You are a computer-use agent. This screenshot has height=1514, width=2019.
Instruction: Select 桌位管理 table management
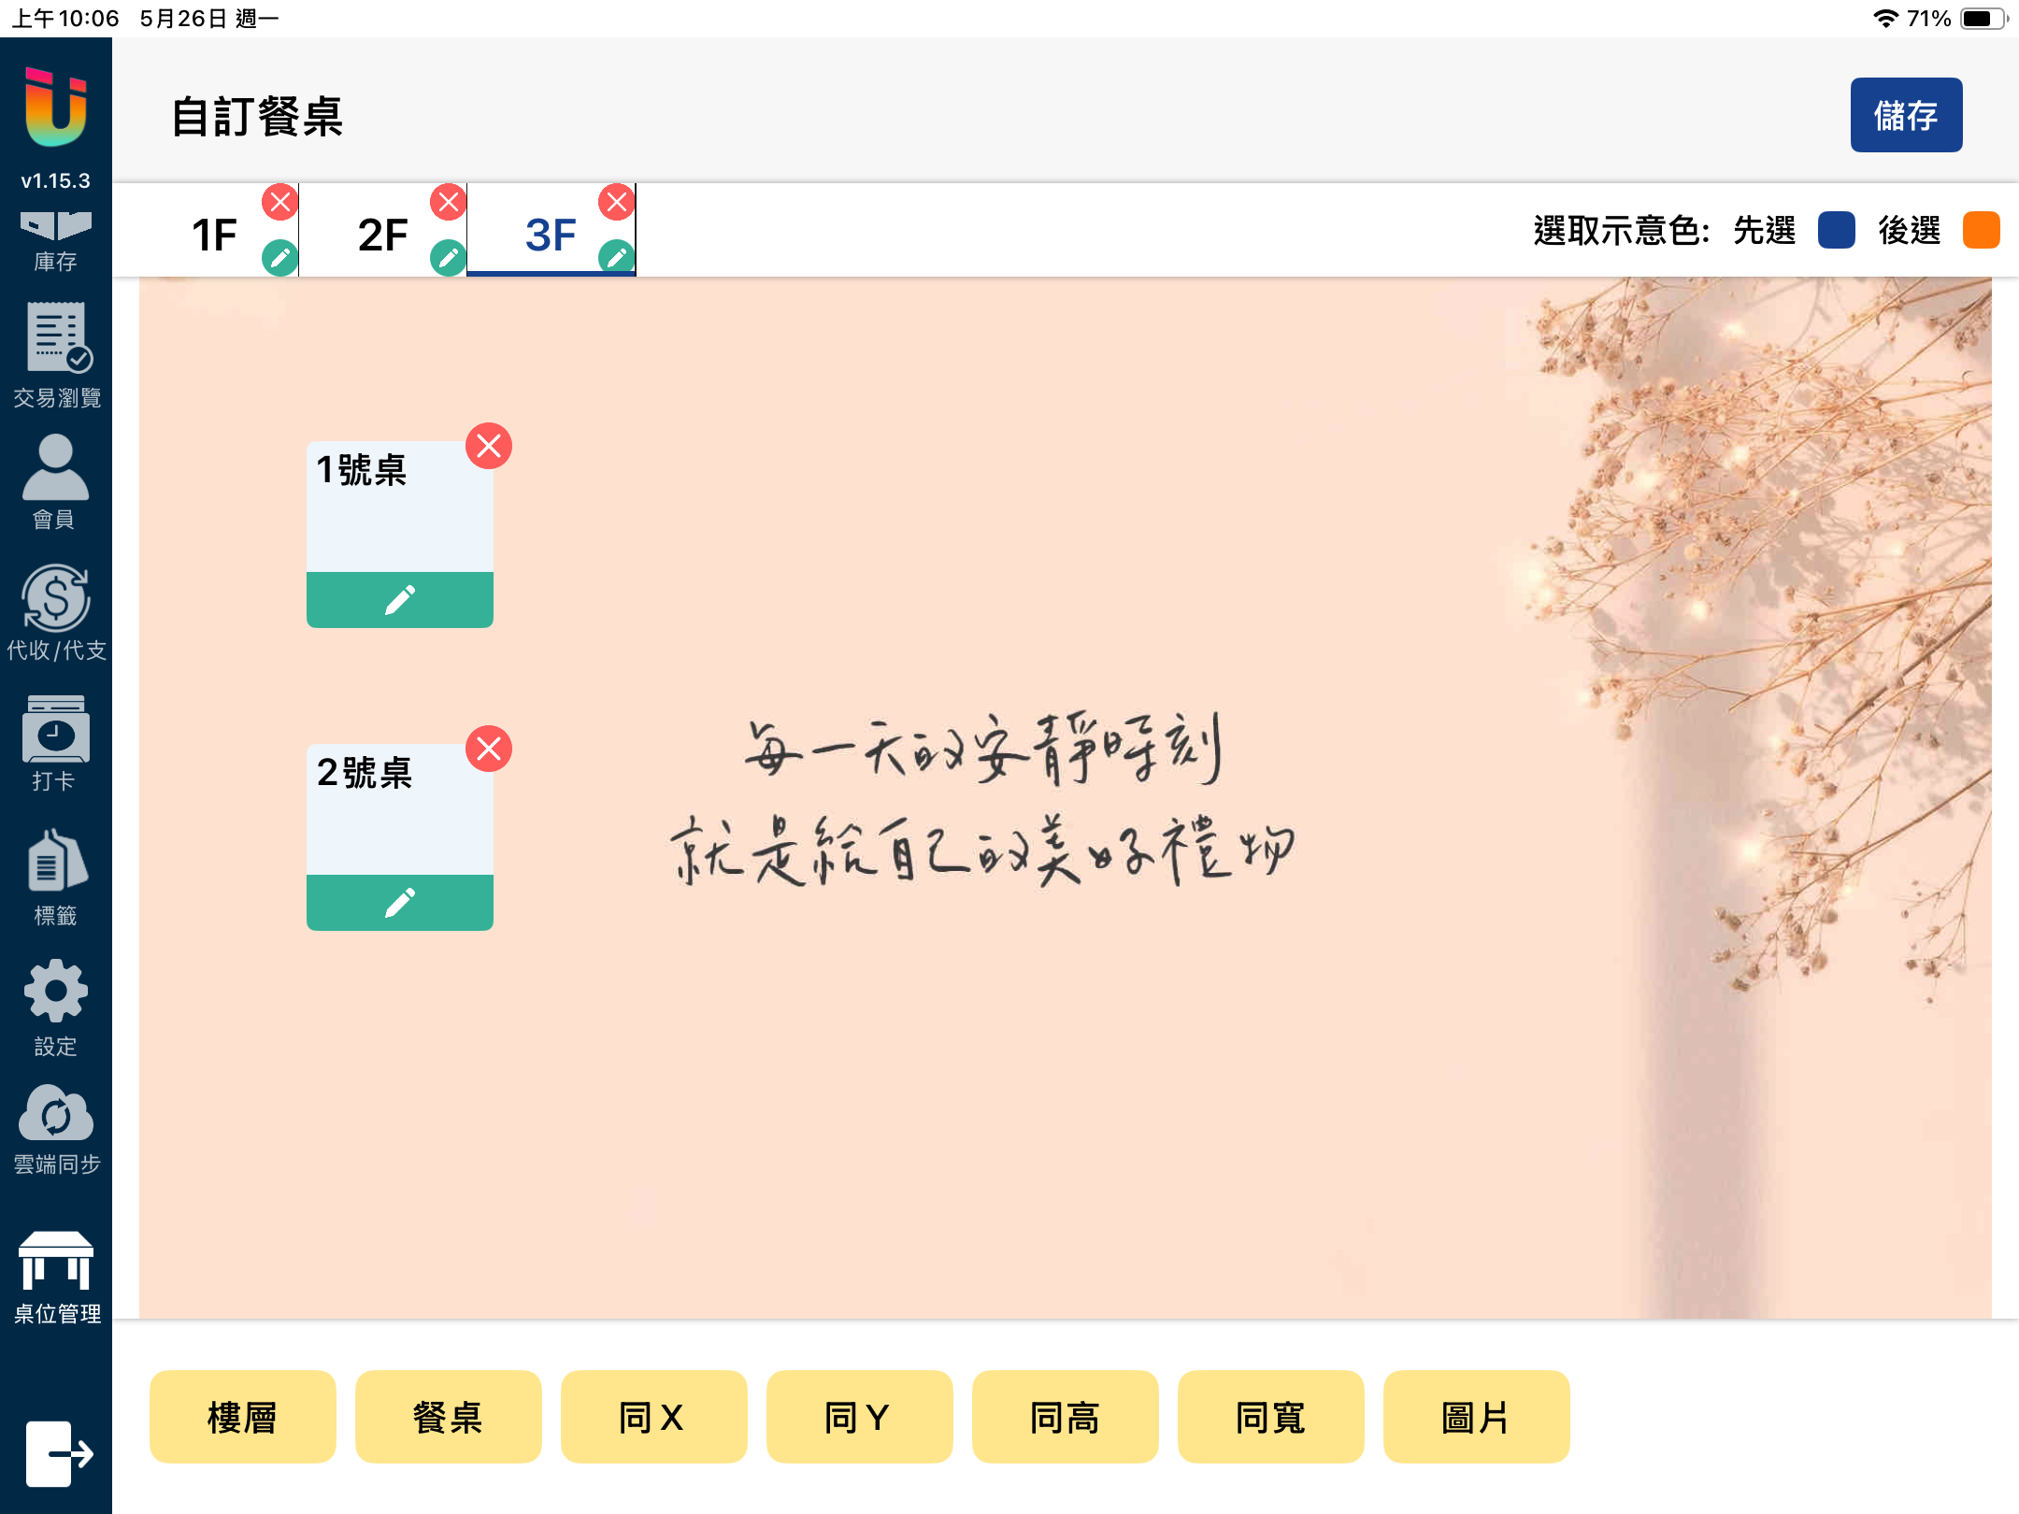tap(56, 1278)
